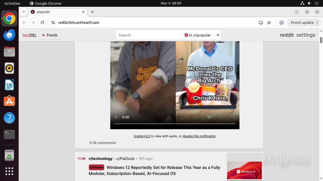The width and height of the screenshot is (323, 181).
Task: Launch Terminal from the dock
Action: click(x=9, y=134)
